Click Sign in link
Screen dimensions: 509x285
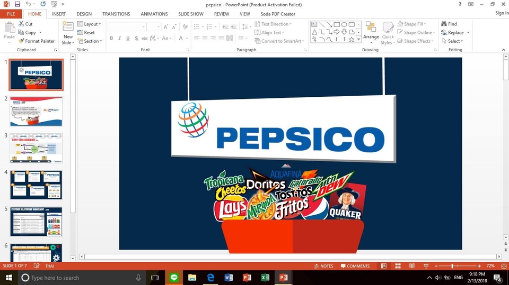[x=502, y=13]
